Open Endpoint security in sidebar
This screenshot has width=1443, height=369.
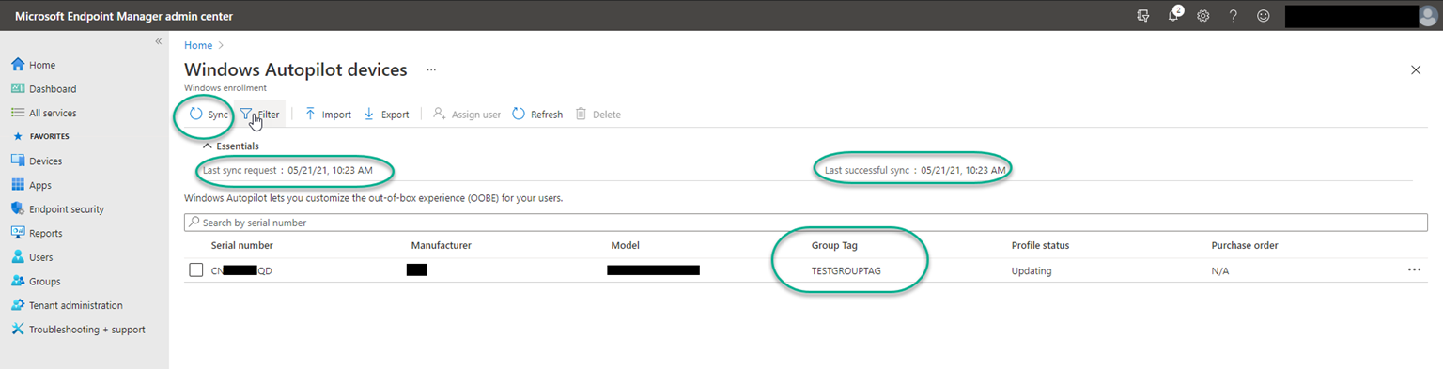coord(57,209)
